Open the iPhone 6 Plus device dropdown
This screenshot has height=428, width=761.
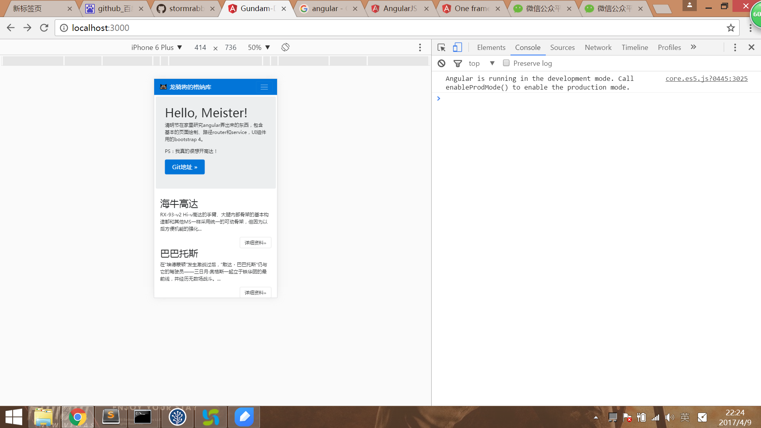[x=157, y=48]
